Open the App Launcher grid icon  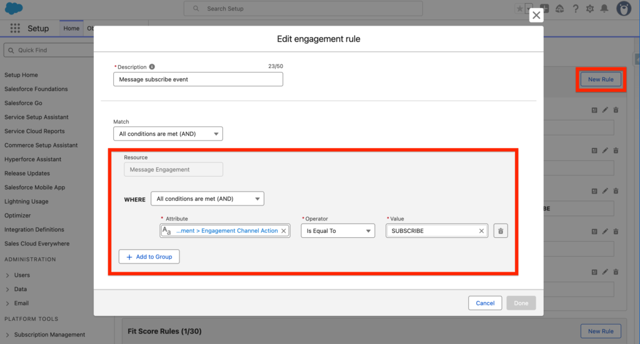(16, 29)
